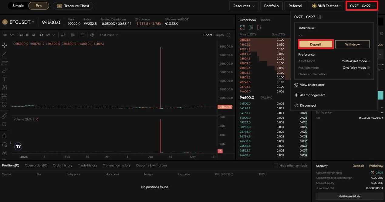Select the trend line drawing tool
The image size is (385, 202).
(x=4, y=53)
